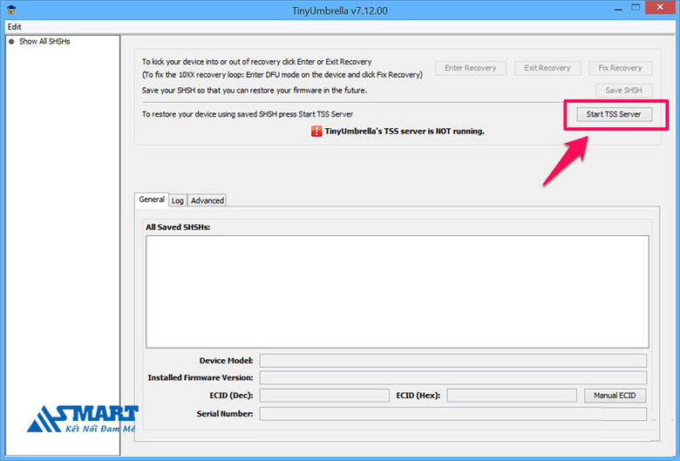Open the Advanced tab
This screenshot has width=680, height=461.
[x=207, y=200]
